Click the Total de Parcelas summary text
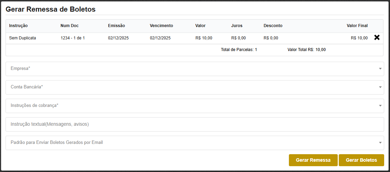This screenshot has width=390, height=172. 239,50
